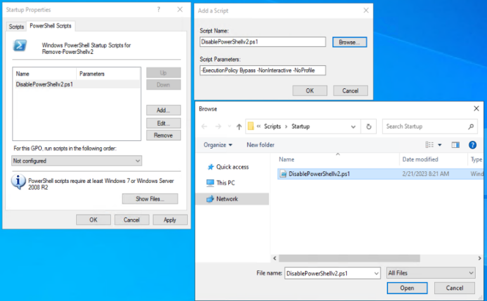This screenshot has height=301, width=487.
Task: Click the Browse... button in Add a Script
Action: tap(349, 43)
